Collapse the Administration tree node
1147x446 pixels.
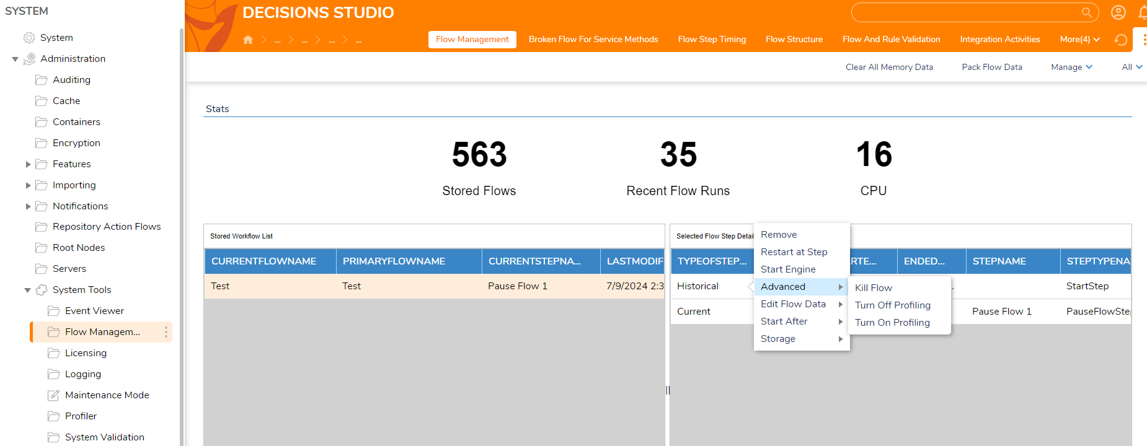coord(15,59)
